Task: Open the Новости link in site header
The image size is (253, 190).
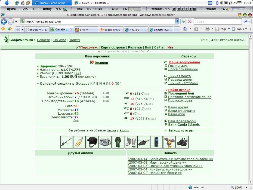Action: (x=44, y=40)
